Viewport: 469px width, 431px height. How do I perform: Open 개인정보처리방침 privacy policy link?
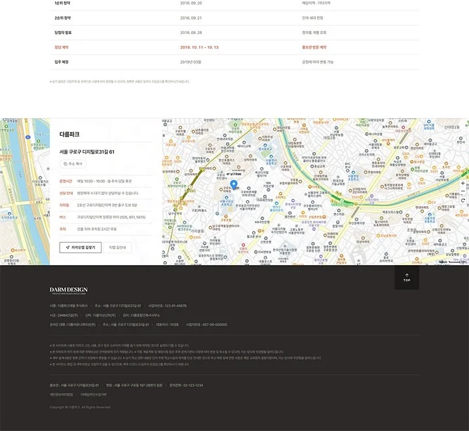(x=62, y=395)
